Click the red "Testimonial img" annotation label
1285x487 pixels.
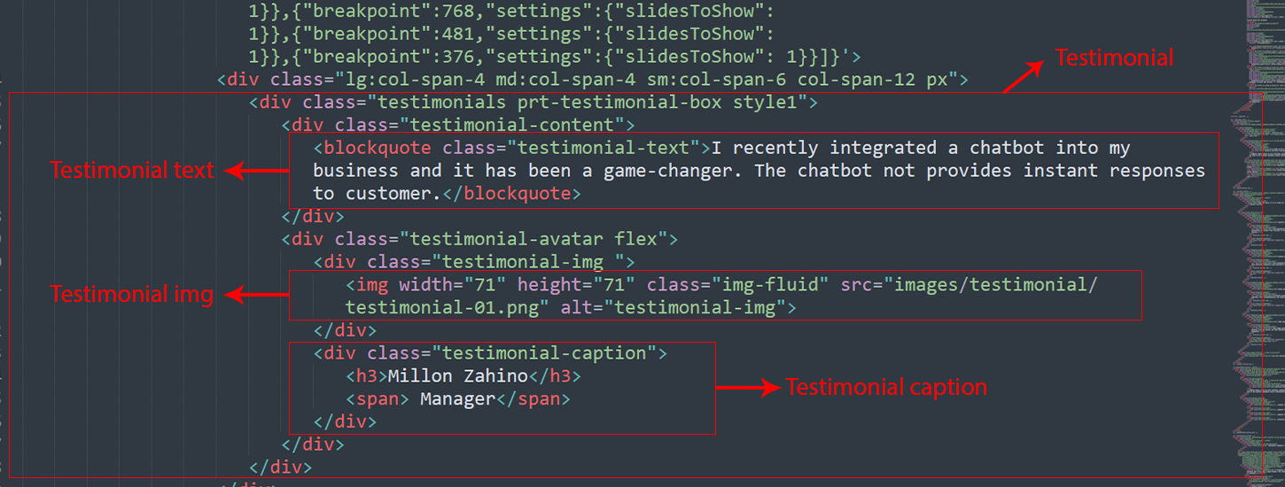[132, 295]
